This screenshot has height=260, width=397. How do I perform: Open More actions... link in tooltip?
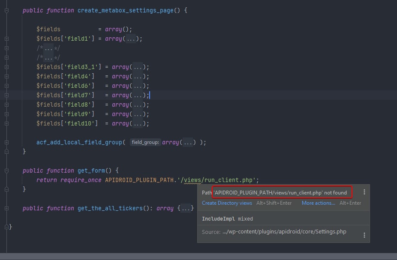click(x=318, y=203)
